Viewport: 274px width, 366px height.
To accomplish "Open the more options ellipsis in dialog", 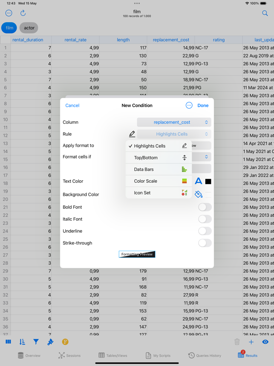I will point(189,105).
